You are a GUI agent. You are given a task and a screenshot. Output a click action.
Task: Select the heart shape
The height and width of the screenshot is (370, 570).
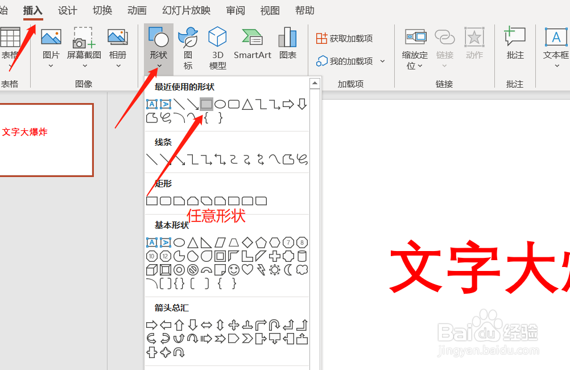(x=247, y=270)
